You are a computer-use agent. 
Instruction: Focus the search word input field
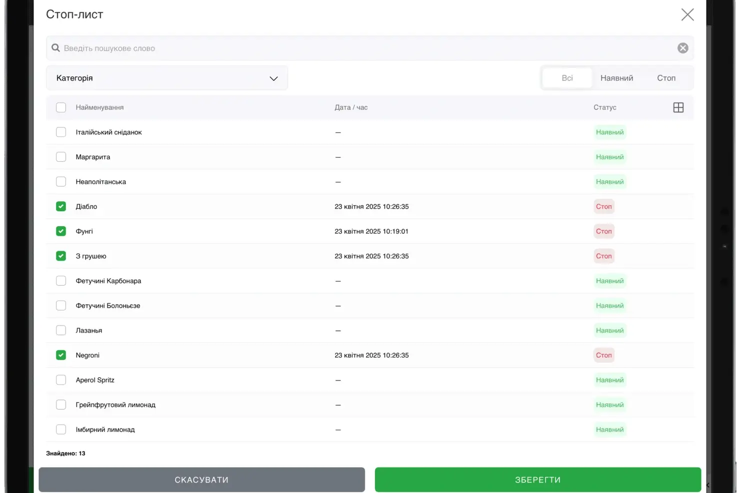pyautogui.click(x=369, y=48)
